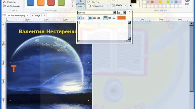The height and width of the screenshot is (109, 195).
Task: Open the 100% opacity dropdown
Action: (x=125, y=5)
